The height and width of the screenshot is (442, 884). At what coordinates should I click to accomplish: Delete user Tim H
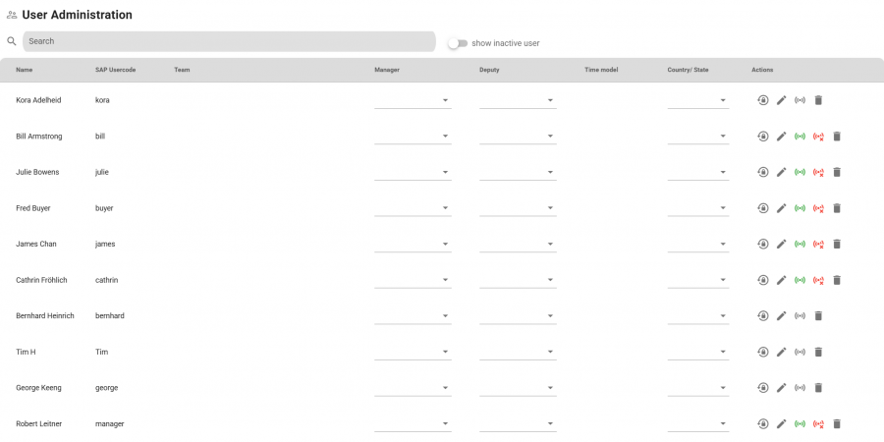(x=818, y=352)
